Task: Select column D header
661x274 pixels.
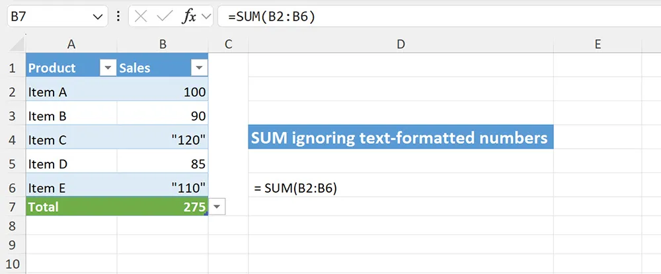Action: pos(401,44)
